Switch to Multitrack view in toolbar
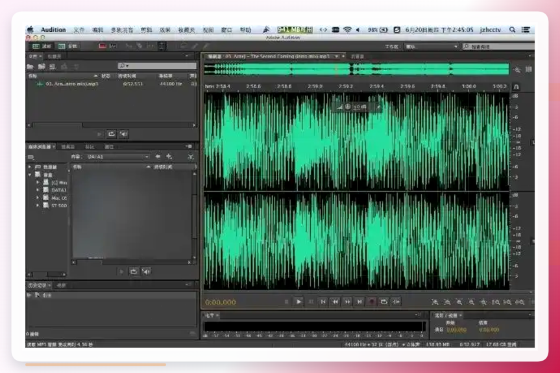Screen dimensions: 560x373 [67, 46]
